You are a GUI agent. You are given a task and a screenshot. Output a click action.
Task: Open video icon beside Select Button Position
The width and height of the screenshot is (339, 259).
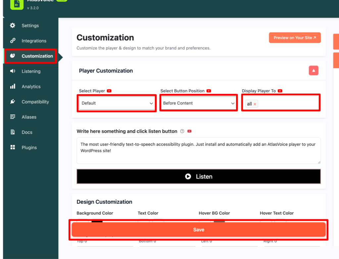tap(209, 91)
